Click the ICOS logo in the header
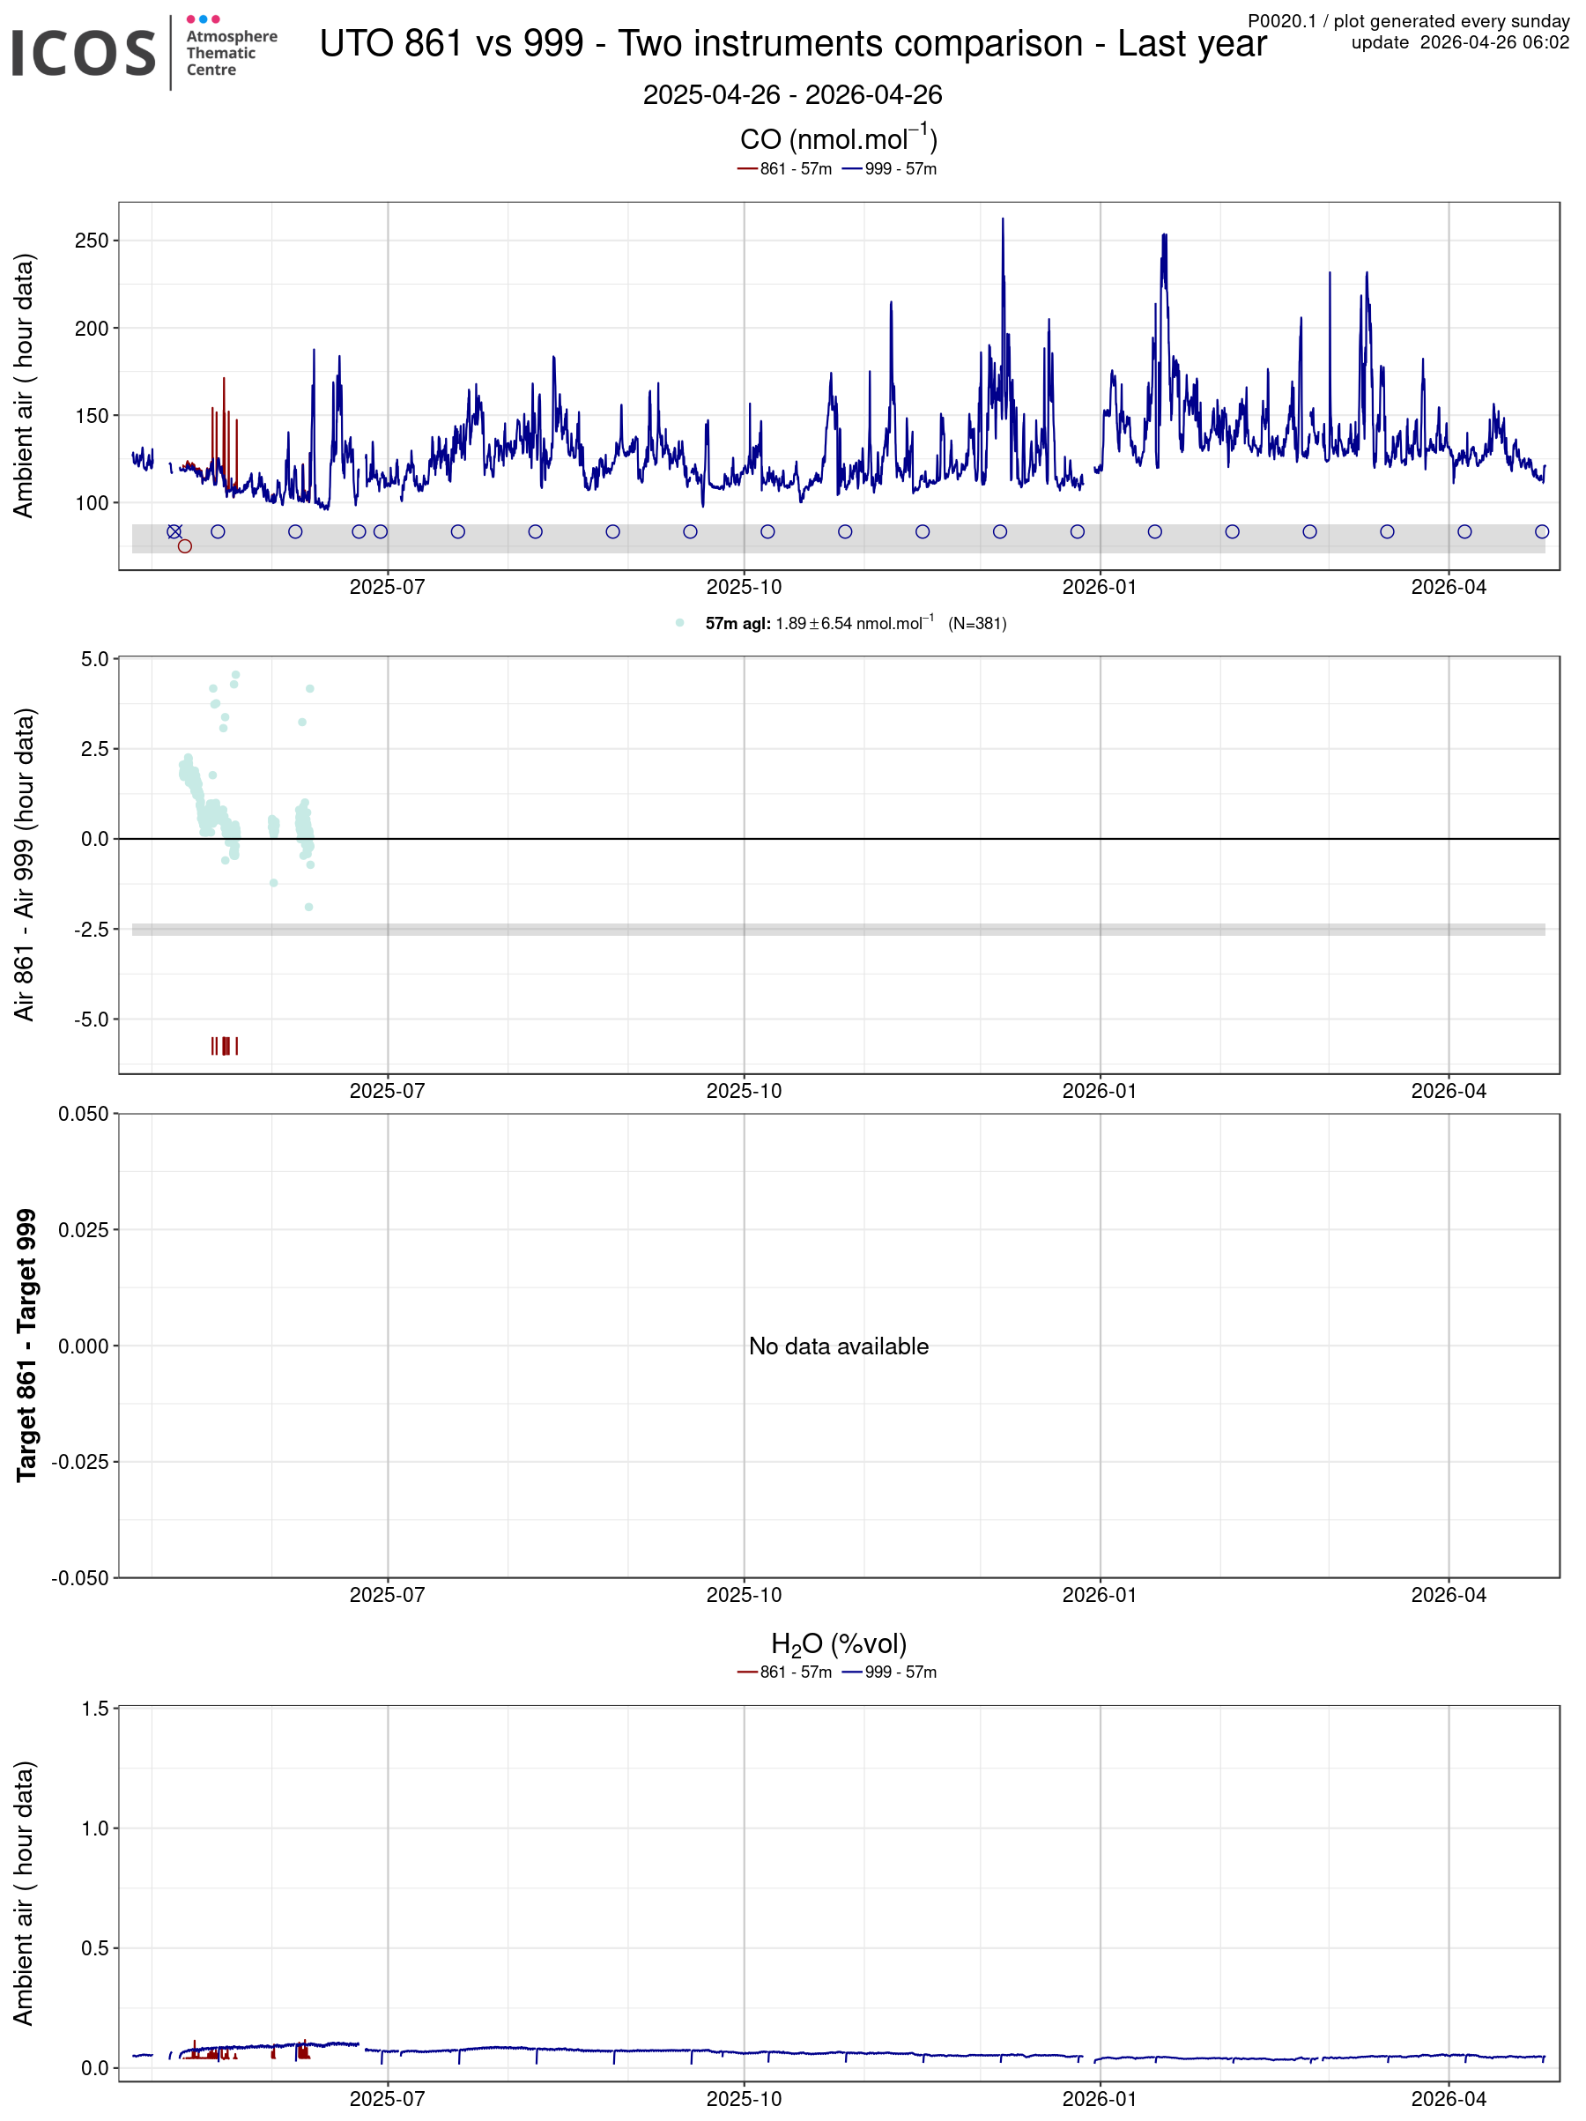 pyautogui.click(x=84, y=53)
